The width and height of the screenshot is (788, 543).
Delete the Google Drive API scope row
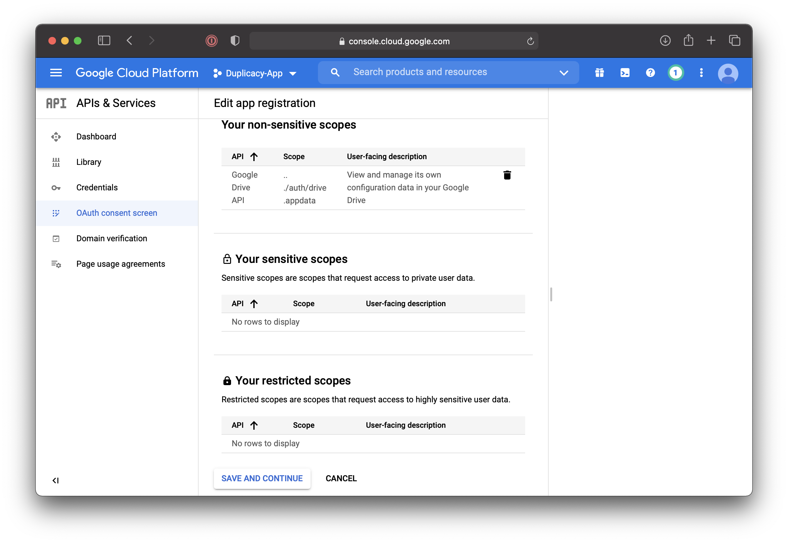coord(507,175)
